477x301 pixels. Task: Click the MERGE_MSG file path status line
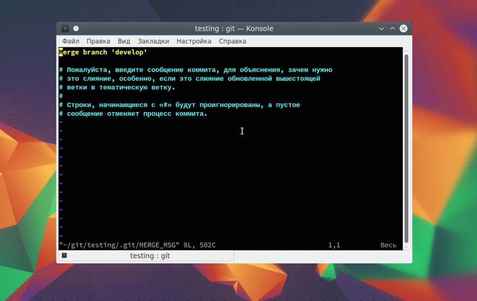click(x=137, y=245)
